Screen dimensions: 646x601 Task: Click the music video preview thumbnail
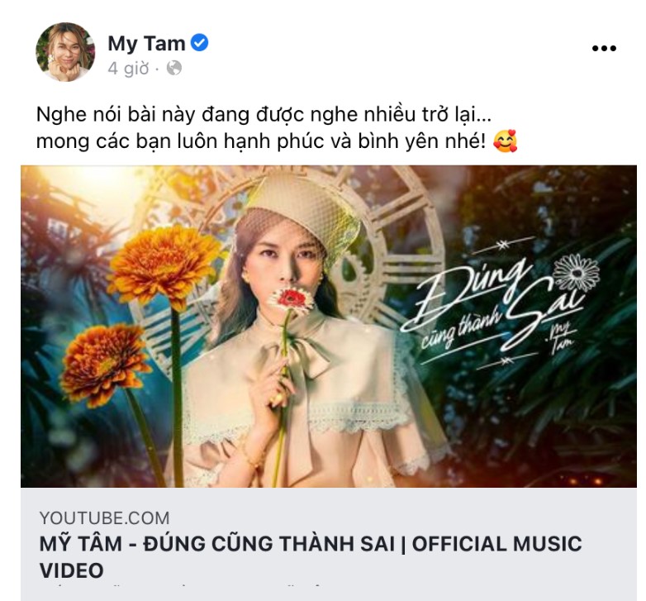[329, 327]
